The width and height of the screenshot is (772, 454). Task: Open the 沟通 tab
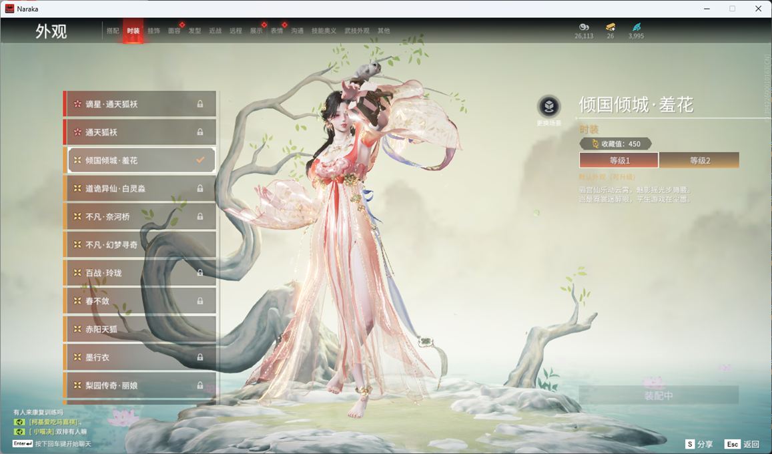click(297, 31)
